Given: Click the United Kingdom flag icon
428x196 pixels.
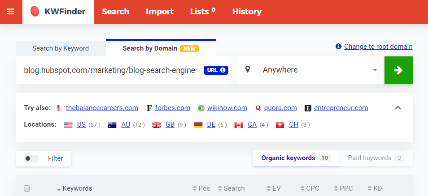Looking at the screenshot, I should tap(157, 125).
